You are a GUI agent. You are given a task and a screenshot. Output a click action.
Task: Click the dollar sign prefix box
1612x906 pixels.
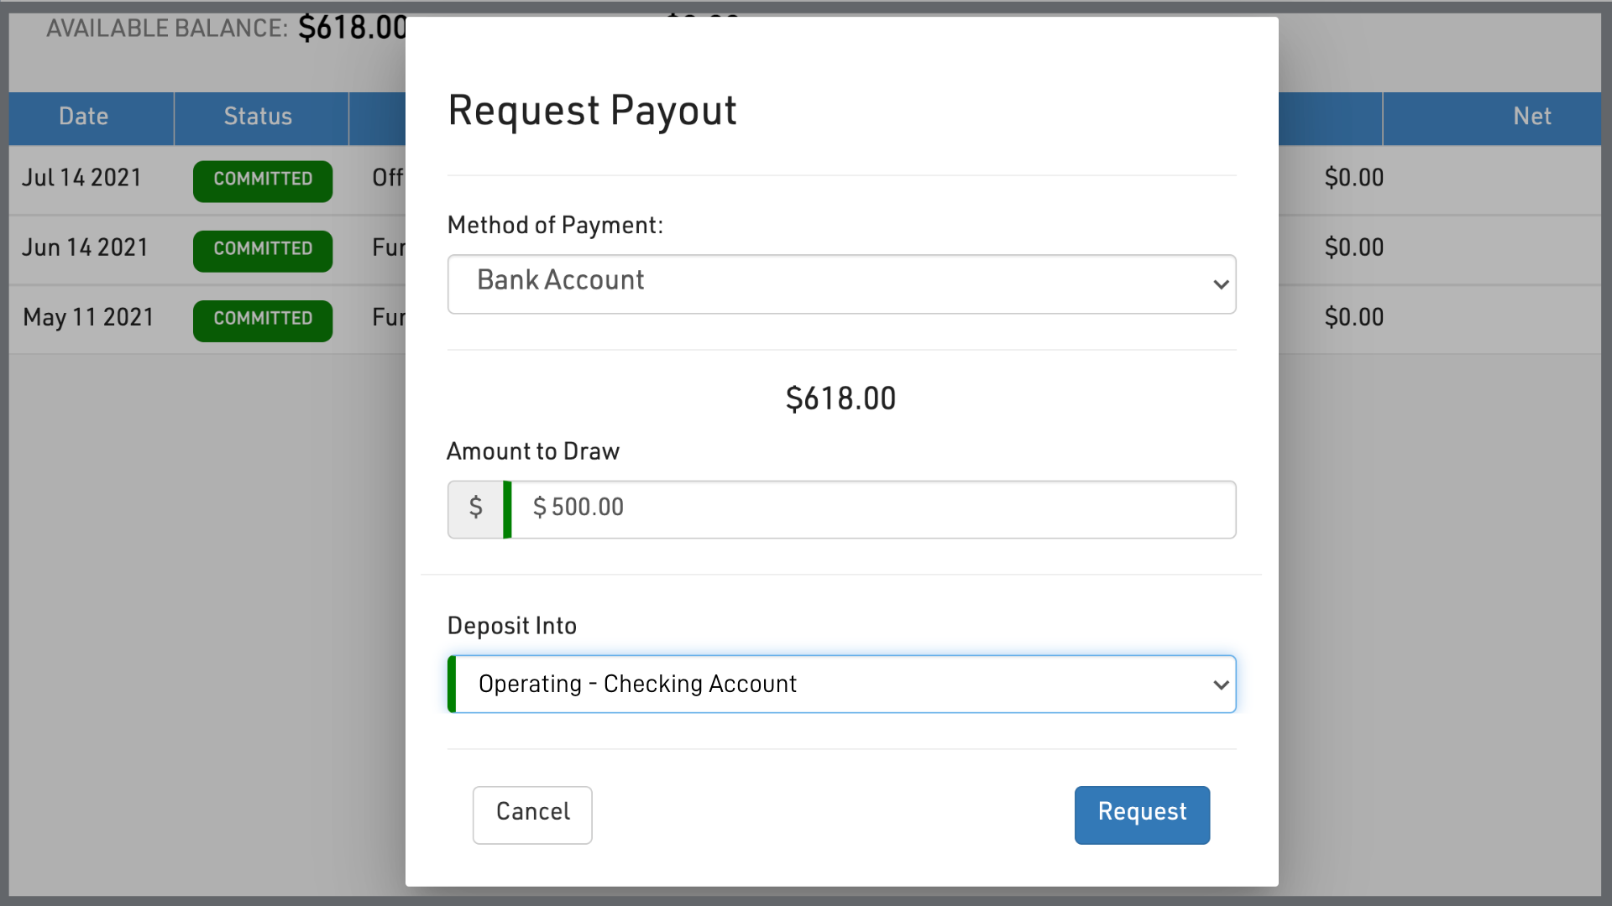475,509
